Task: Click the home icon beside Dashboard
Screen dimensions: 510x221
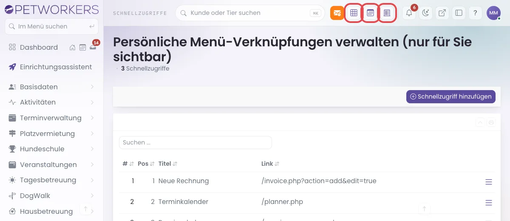Action: point(73,47)
